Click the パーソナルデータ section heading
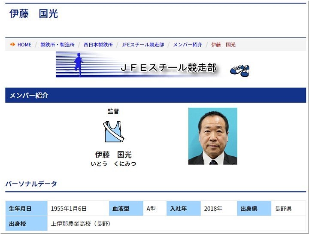This screenshot has width=309, height=234. (31, 184)
